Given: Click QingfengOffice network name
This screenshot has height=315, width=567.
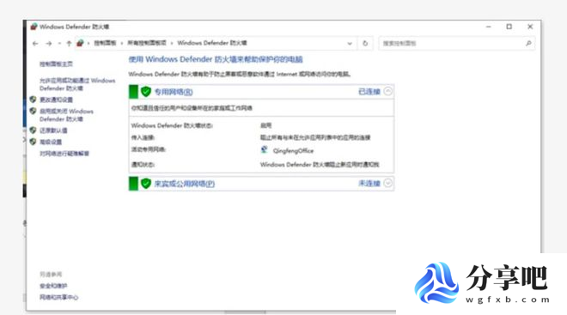Looking at the screenshot, I should [293, 151].
